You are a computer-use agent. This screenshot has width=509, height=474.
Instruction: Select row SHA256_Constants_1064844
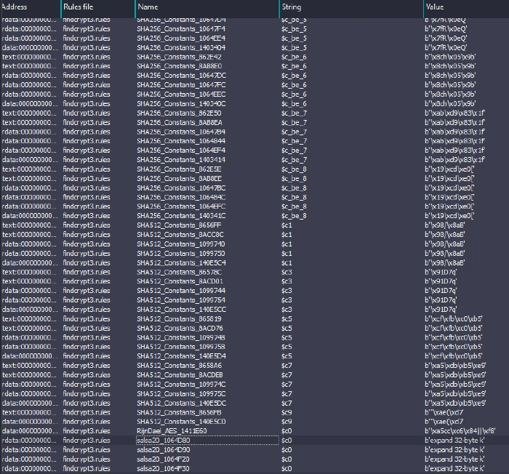(254, 141)
